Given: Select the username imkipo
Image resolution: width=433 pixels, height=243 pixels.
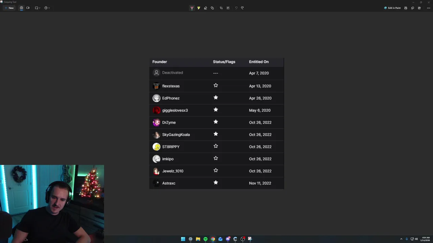Looking at the screenshot, I should (x=168, y=159).
